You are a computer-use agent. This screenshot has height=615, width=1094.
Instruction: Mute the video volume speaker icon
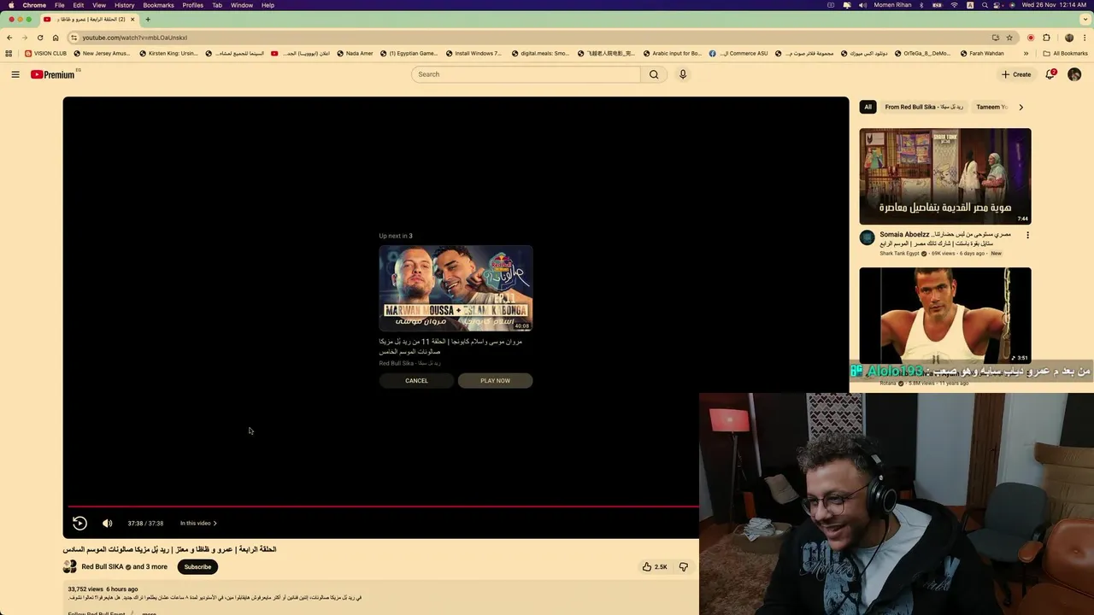point(107,523)
